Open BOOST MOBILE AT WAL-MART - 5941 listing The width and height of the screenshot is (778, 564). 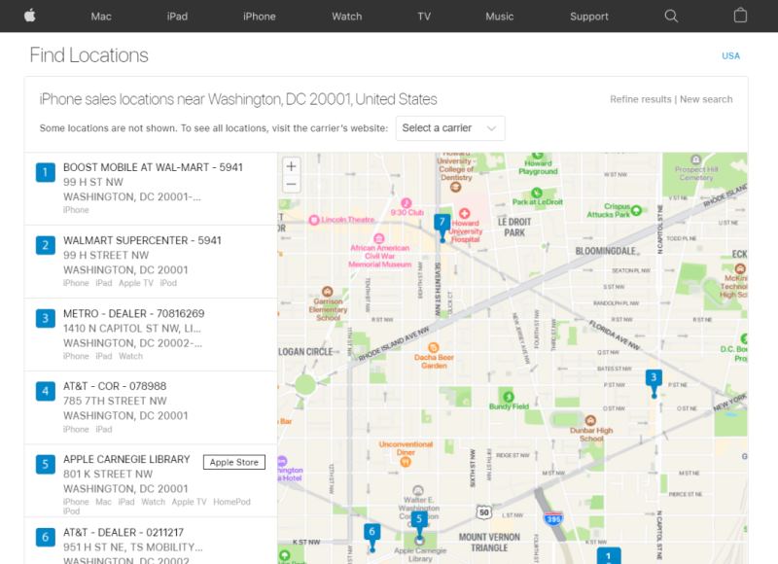(153, 167)
